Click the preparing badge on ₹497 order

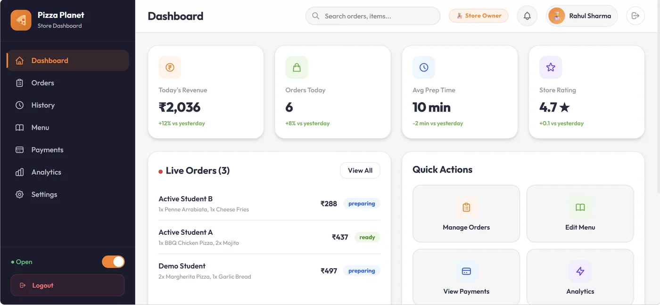[x=362, y=271]
